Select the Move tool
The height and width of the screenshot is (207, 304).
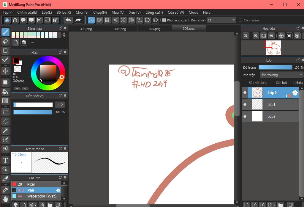[5, 71]
